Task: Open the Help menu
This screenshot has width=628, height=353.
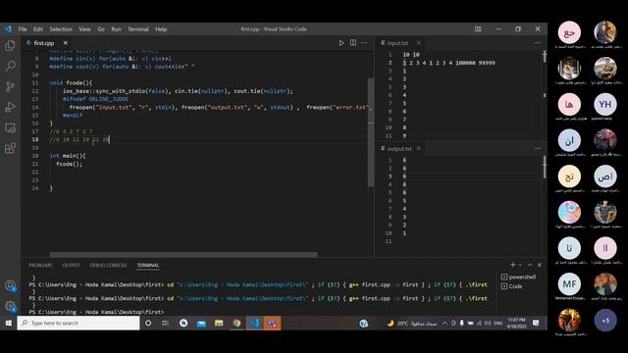Action: 161,29
